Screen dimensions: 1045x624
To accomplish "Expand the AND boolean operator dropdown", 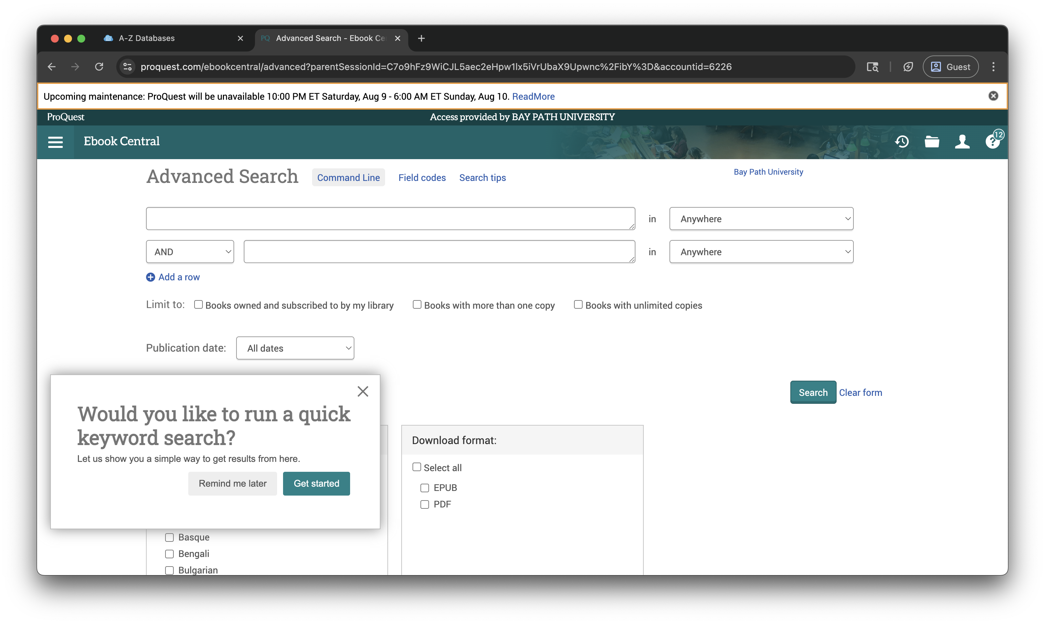I will pos(190,252).
